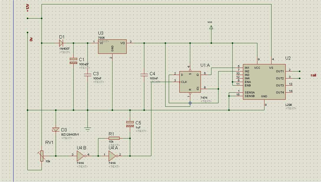321x182 pixels.
Task: Select the C1 capacitor symbol
Action: pos(74,61)
